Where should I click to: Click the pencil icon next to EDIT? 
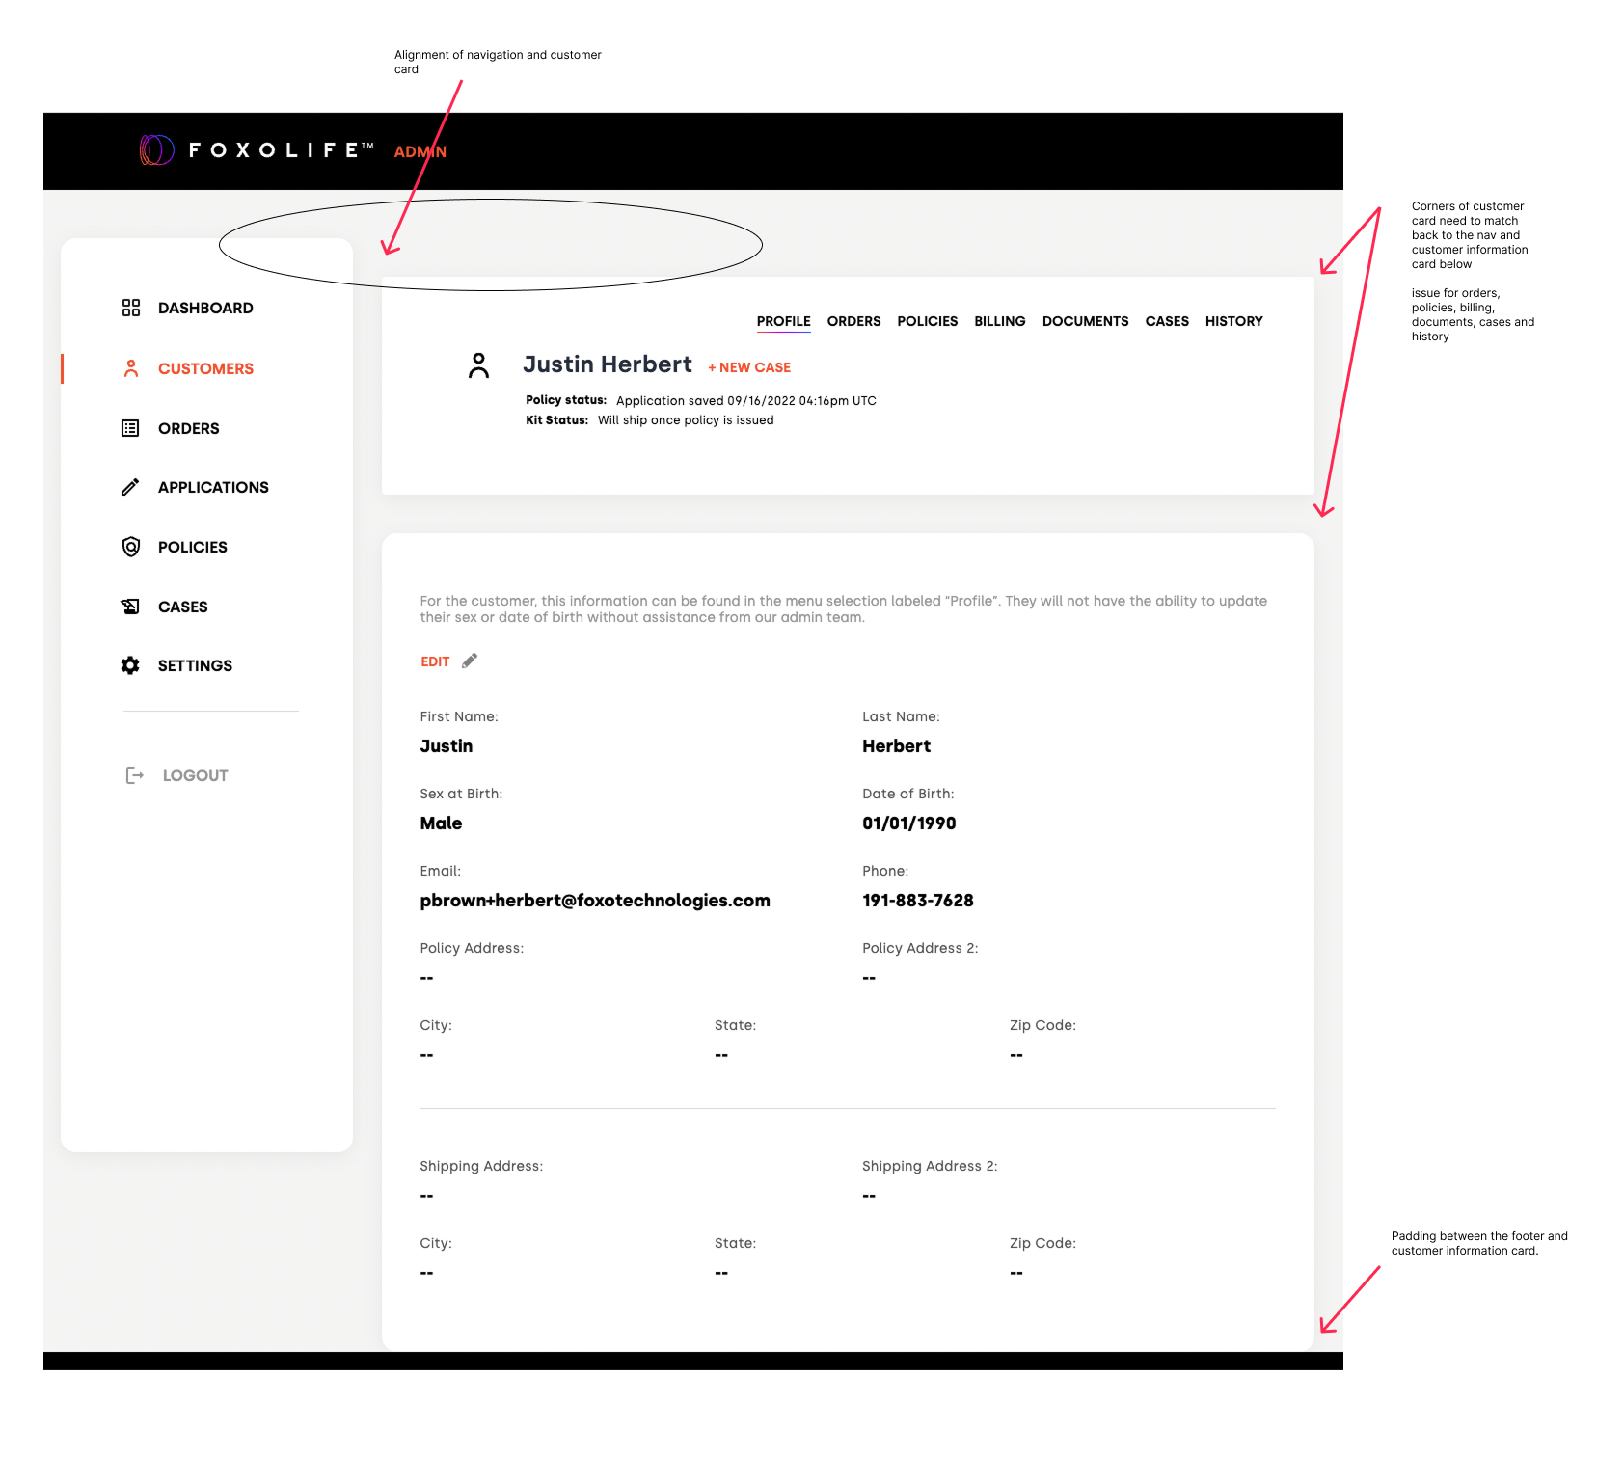click(470, 661)
